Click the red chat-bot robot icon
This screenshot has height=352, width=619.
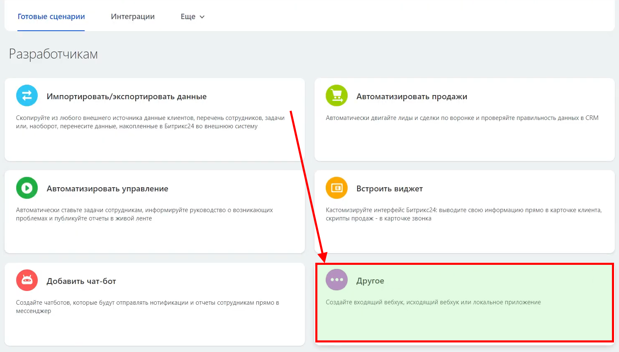(27, 280)
